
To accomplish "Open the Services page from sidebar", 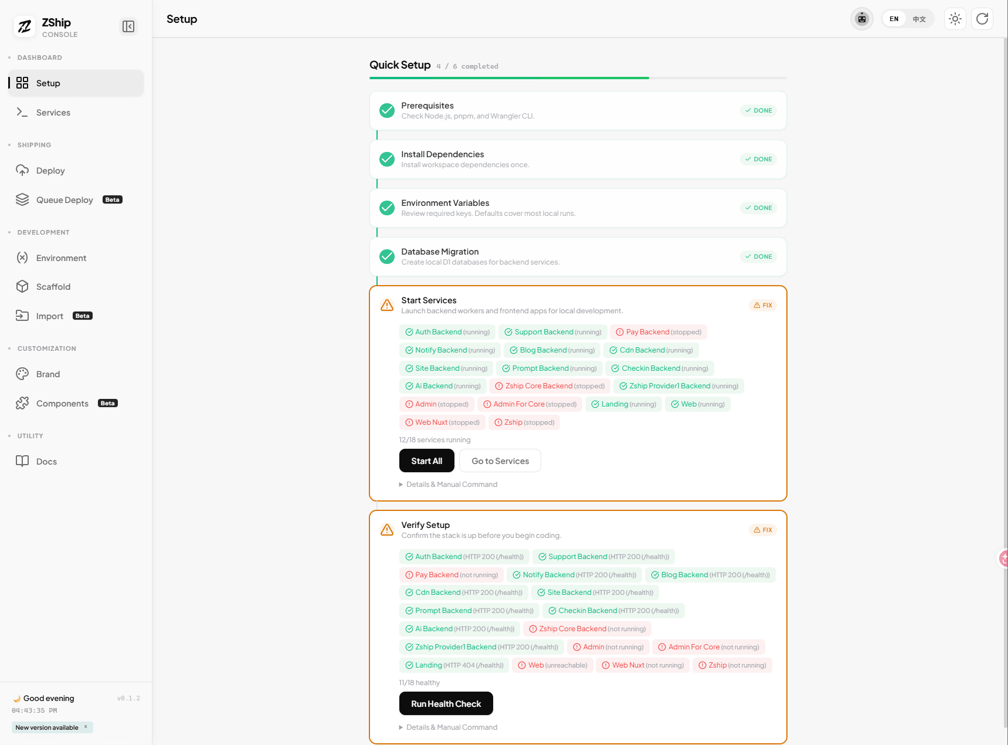I will pos(53,112).
